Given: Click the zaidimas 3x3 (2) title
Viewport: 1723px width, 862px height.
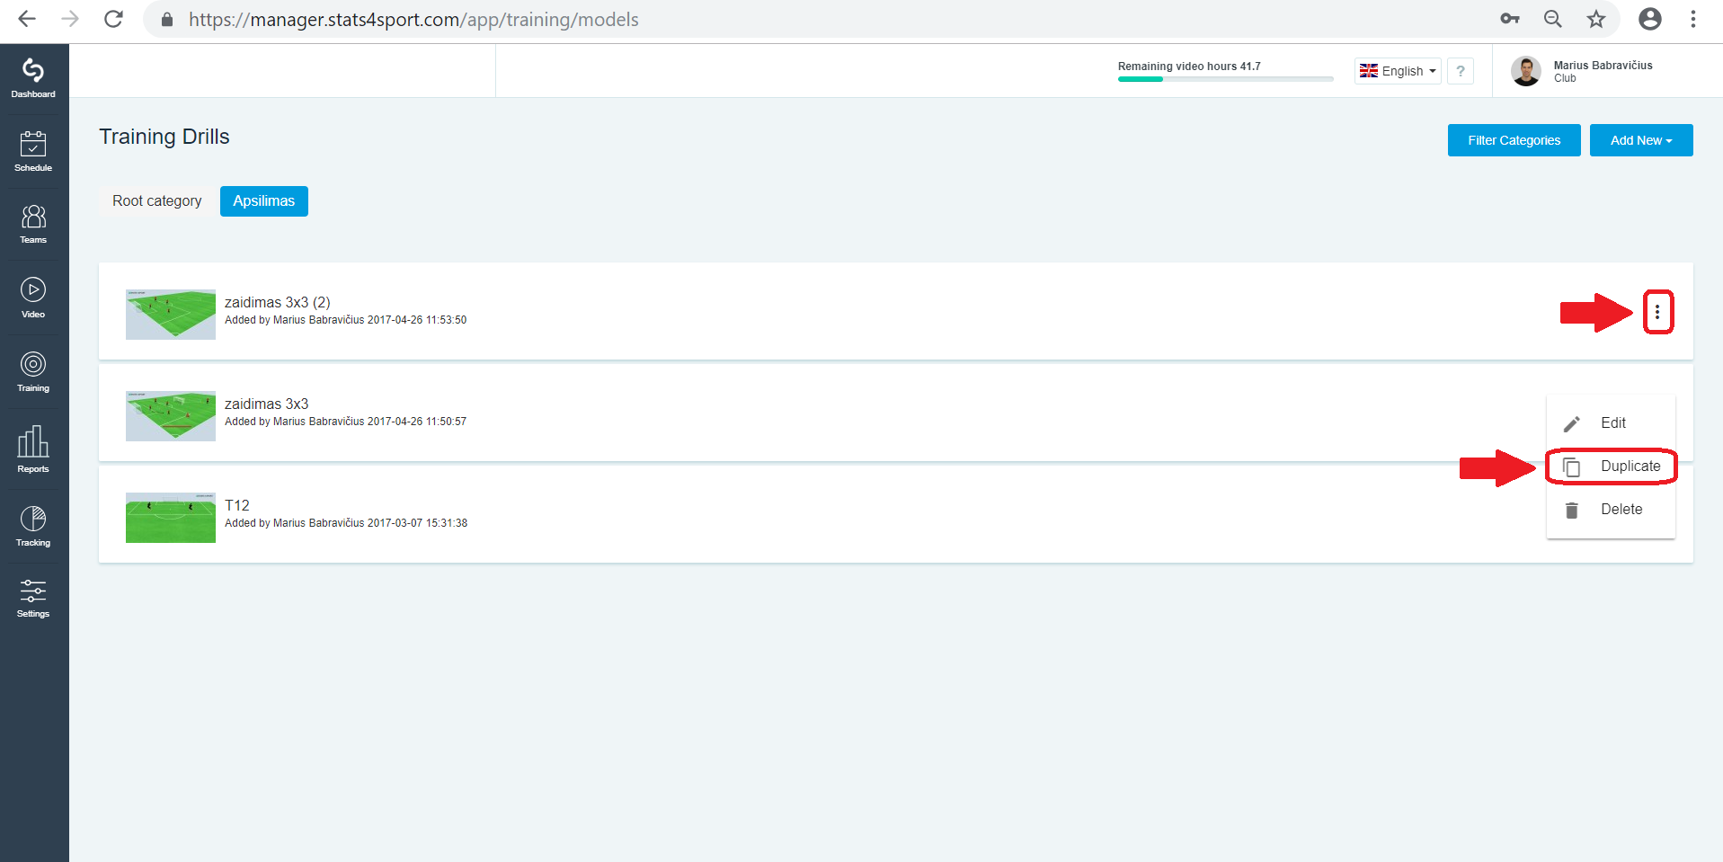Looking at the screenshot, I should [x=278, y=302].
